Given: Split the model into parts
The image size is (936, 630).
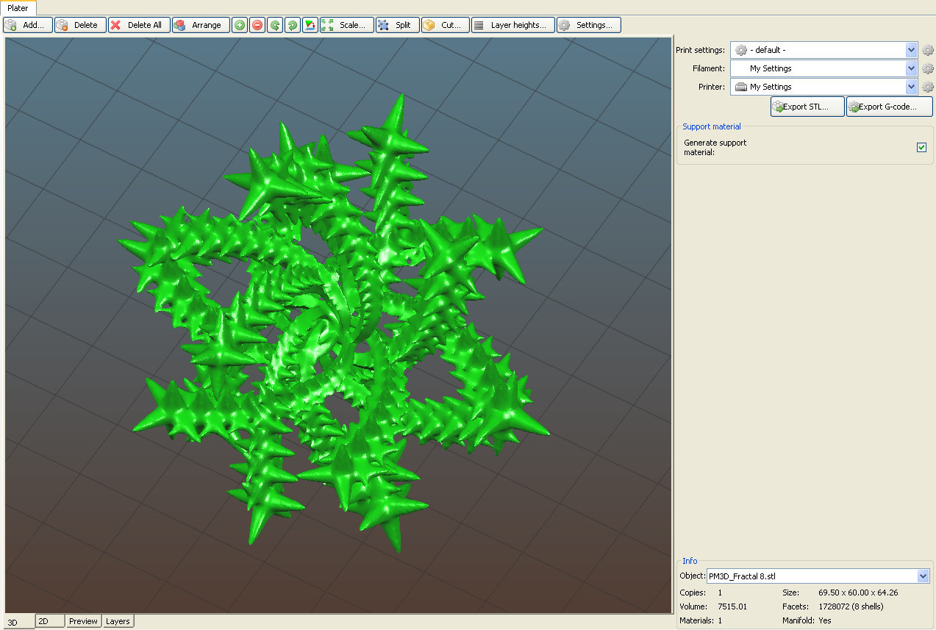Looking at the screenshot, I should (397, 24).
